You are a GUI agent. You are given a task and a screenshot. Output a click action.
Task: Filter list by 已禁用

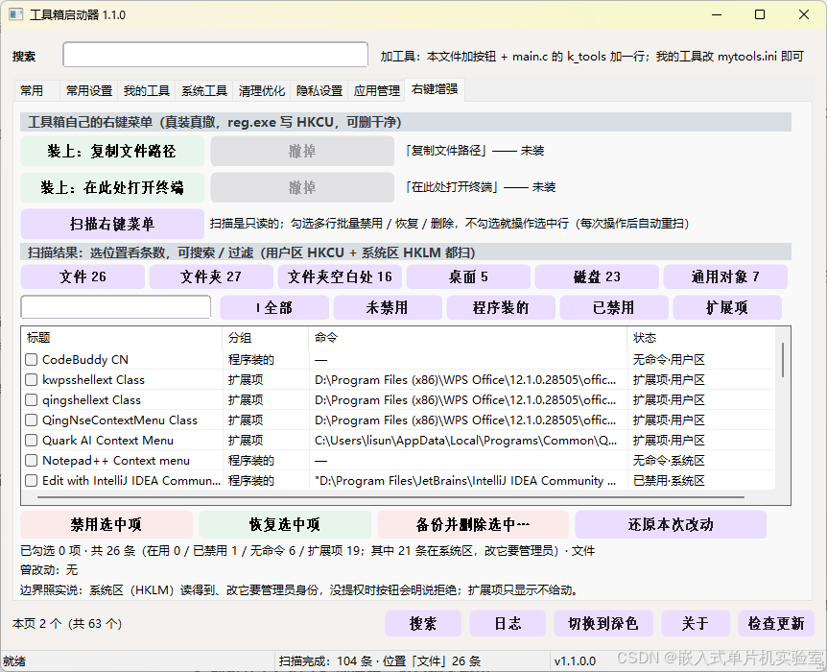[614, 308]
